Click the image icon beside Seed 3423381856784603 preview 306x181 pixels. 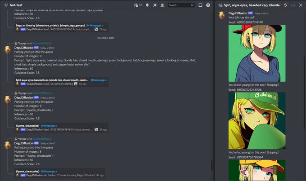96,129
